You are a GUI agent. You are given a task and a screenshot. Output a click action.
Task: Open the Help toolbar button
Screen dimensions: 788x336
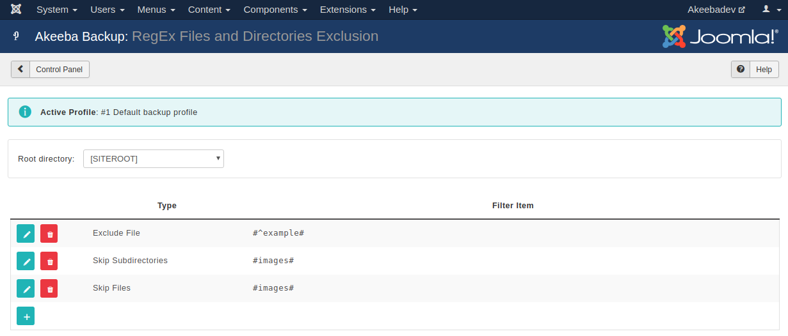(755, 70)
